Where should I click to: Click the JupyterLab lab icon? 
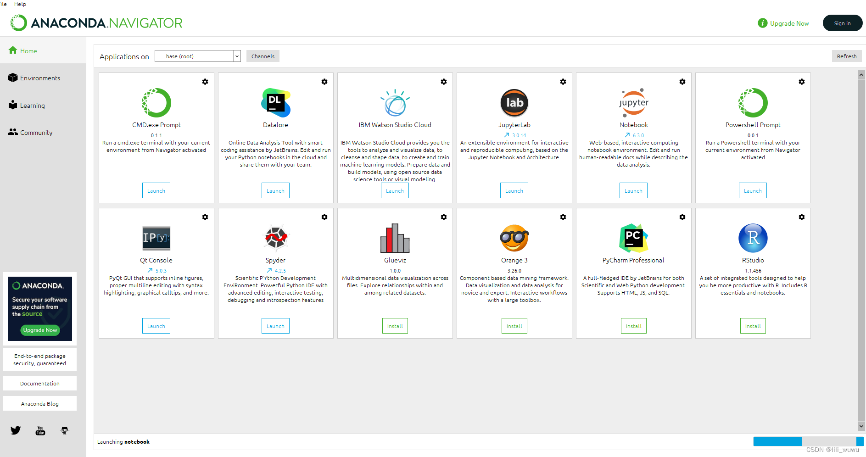(514, 103)
